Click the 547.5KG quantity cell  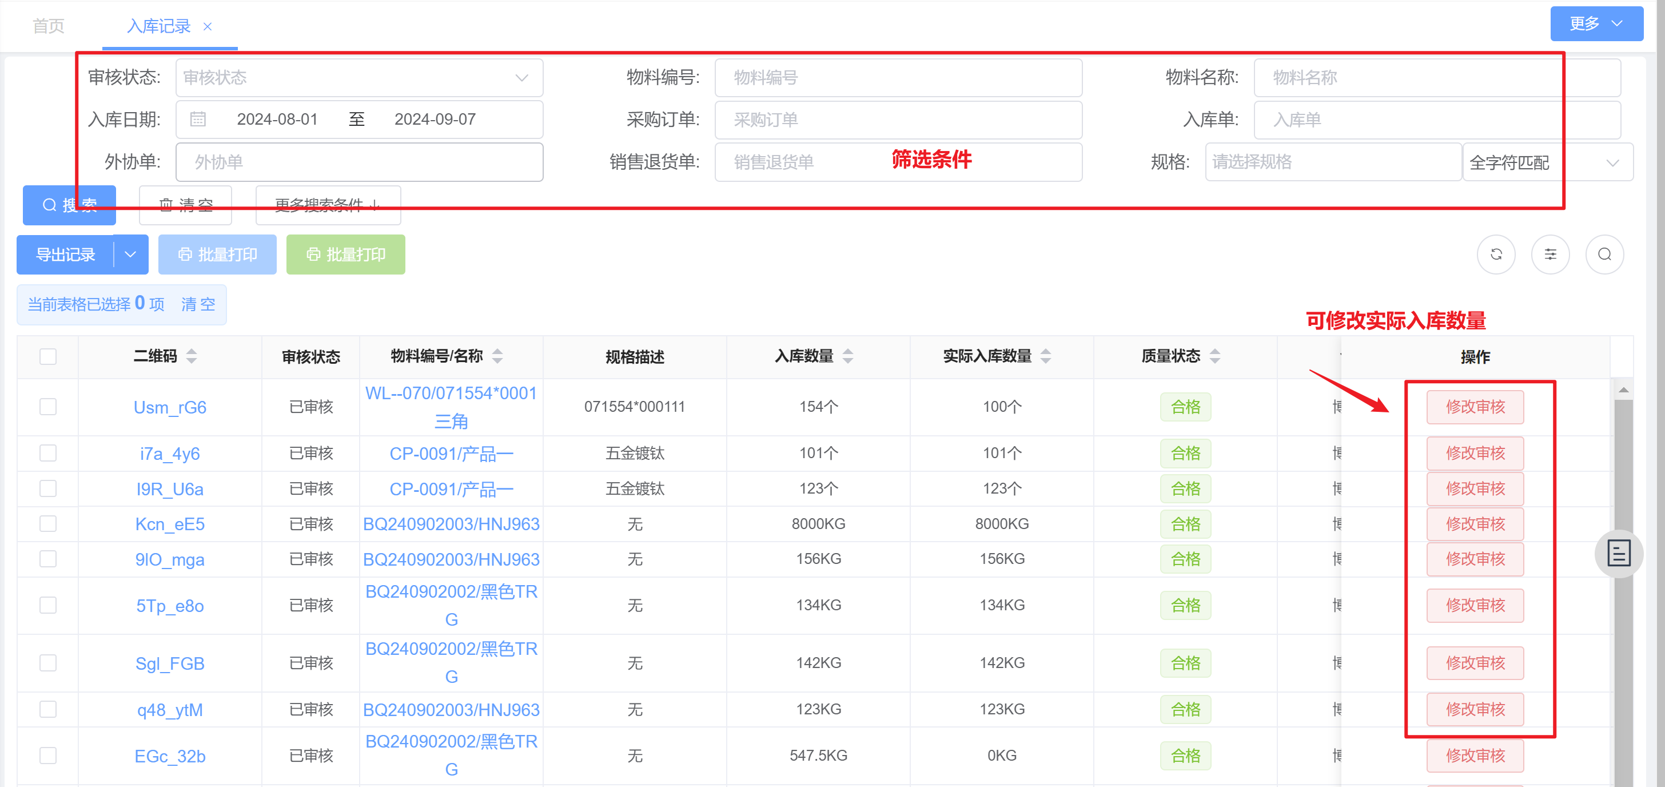(818, 756)
